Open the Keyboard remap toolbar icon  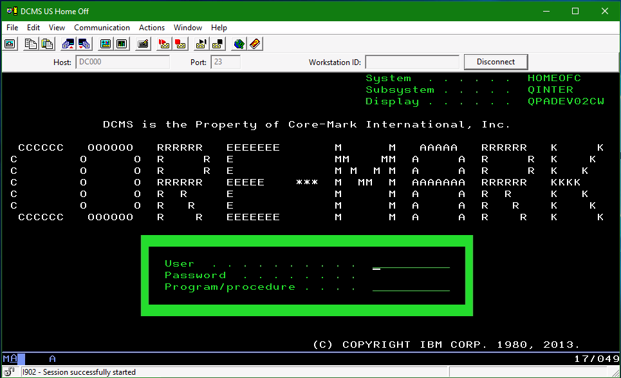click(143, 44)
